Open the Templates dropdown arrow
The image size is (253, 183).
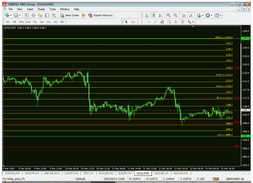221,15
